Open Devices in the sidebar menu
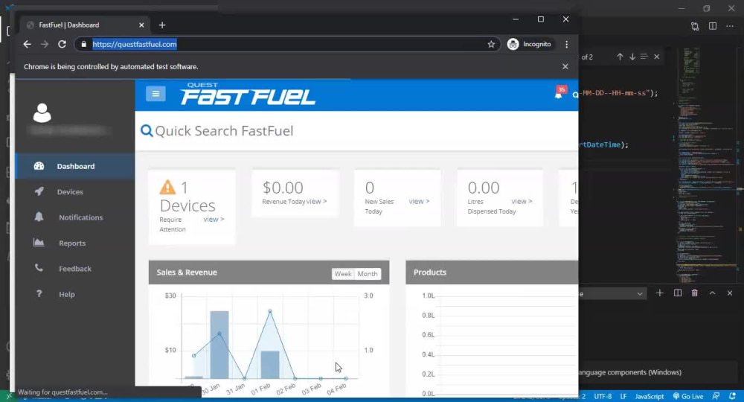Image resolution: width=744 pixels, height=402 pixels. point(75,192)
